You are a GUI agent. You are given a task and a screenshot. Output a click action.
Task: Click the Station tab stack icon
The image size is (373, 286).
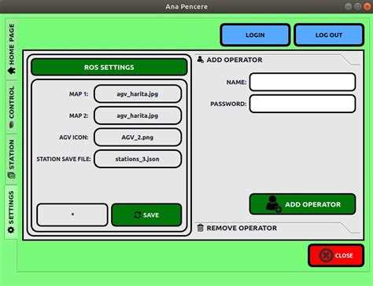(x=12, y=175)
